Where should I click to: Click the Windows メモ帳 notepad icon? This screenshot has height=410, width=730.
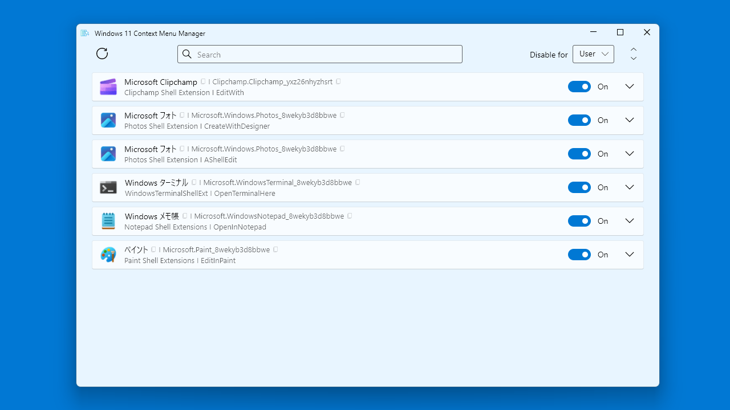click(108, 221)
